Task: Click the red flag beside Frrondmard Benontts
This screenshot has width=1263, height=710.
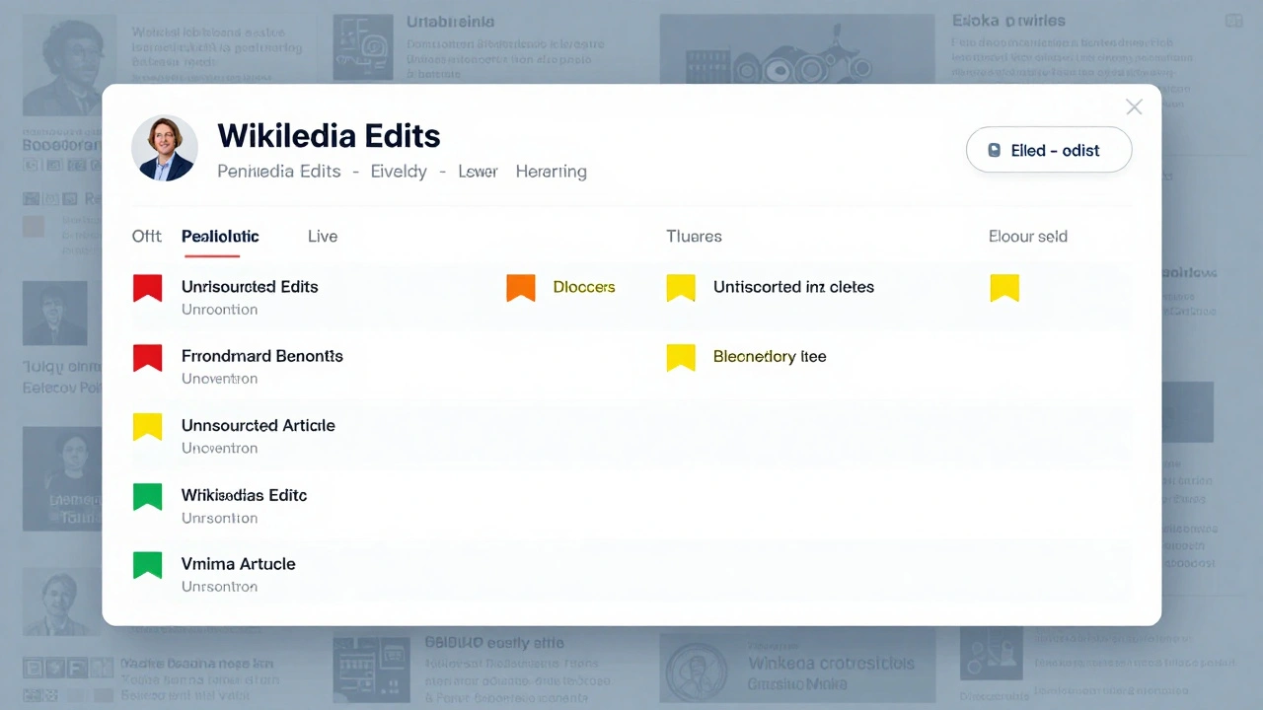Action: click(x=147, y=358)
